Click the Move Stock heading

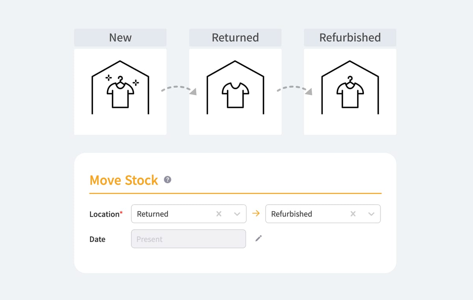(x=124, y=180)
